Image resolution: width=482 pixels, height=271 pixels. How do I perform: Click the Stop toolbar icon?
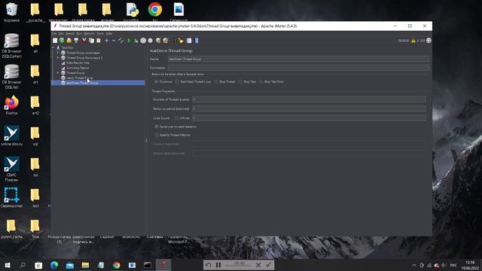click(143, 41)
